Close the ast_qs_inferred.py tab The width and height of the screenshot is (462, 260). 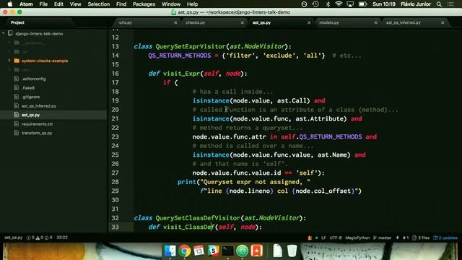pos(443,22)
